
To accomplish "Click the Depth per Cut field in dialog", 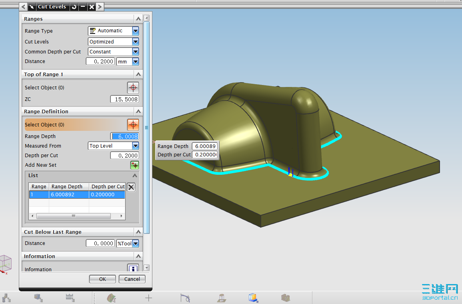I will (125, 156).
